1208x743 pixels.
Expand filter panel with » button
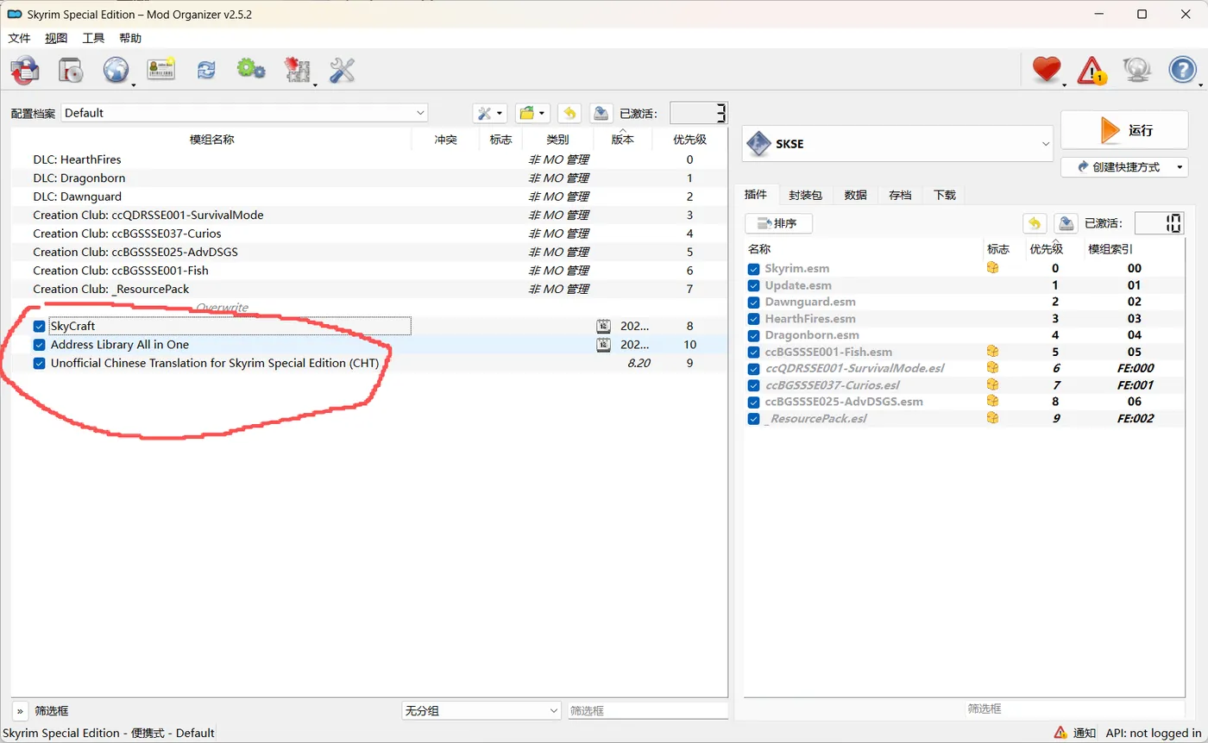[x=20, y=711]
